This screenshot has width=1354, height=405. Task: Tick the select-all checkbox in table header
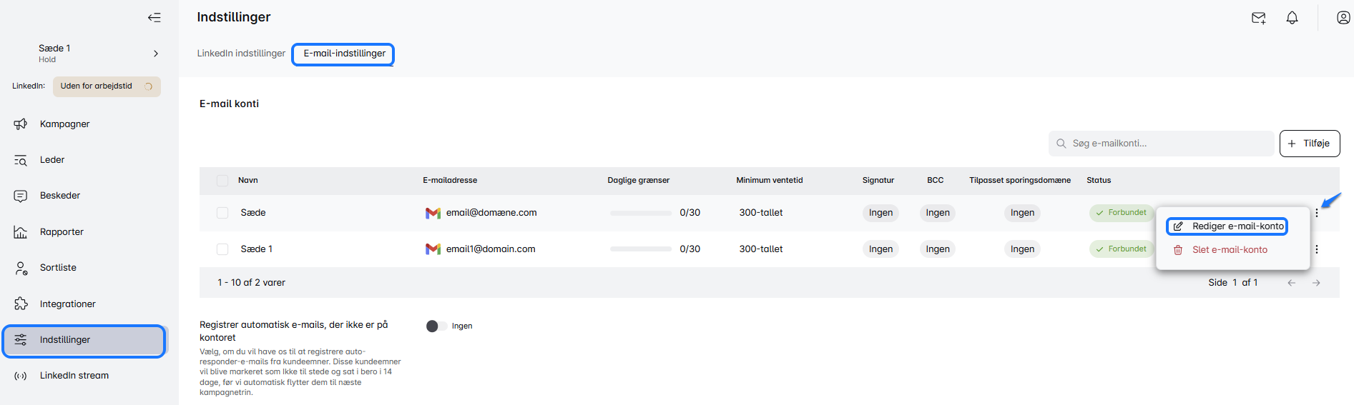(222, 181)
